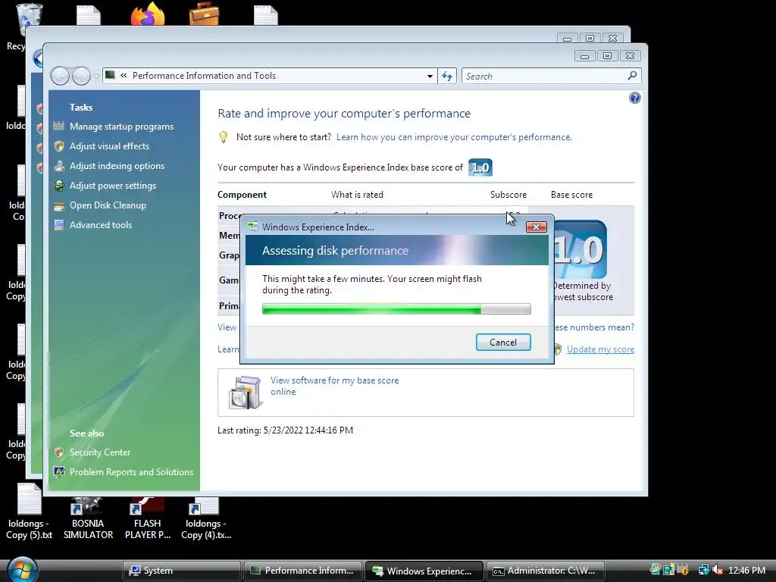Select loldongs - Copy (5).txt file
The height and width of the screenshot is (582, 776).
tap(30, 512)
